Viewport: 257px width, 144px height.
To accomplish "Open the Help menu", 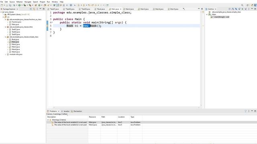I will point(61,2).
